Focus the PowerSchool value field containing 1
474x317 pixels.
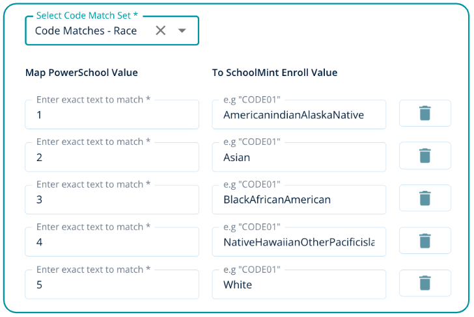112,115
